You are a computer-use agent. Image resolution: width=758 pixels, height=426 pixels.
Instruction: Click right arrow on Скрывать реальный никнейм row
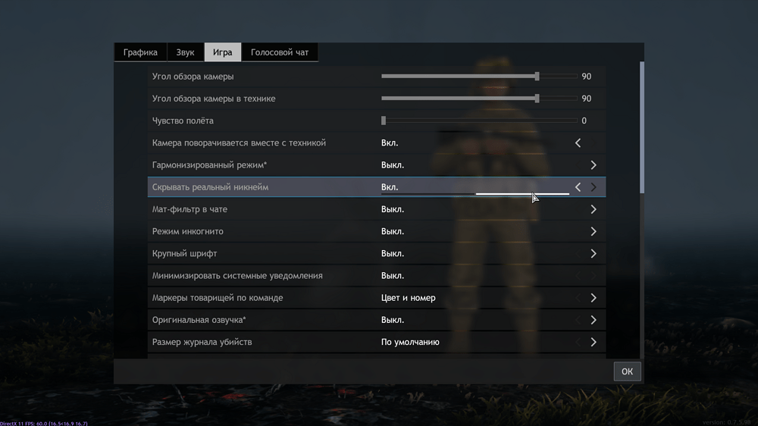[x=594, y=187]
